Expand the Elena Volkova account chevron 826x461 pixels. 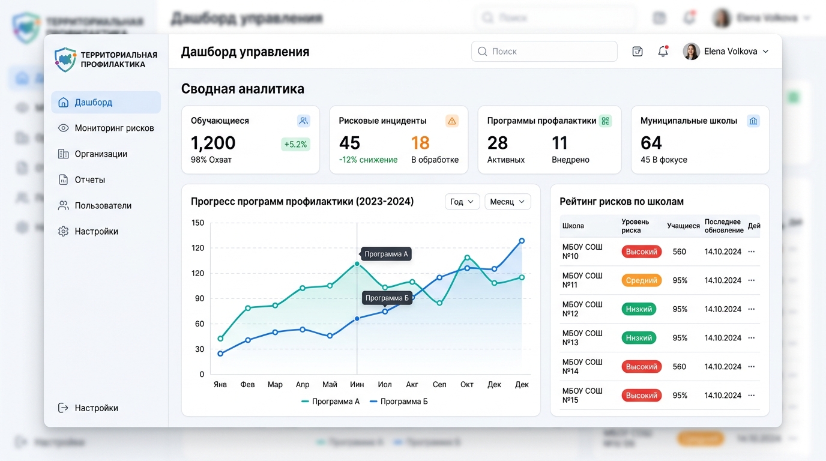click(x=765, y=52)
